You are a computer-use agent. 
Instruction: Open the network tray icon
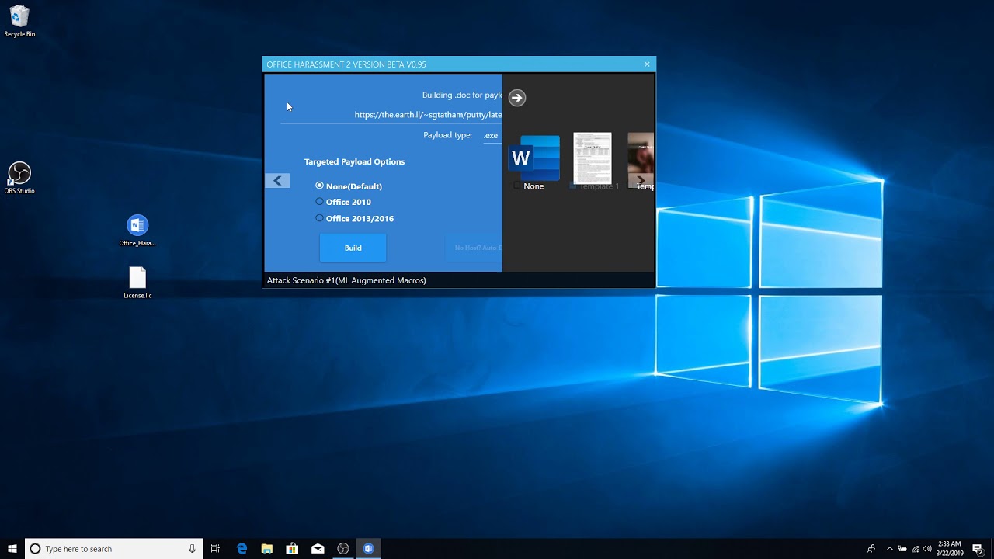[x=915, y=549]
